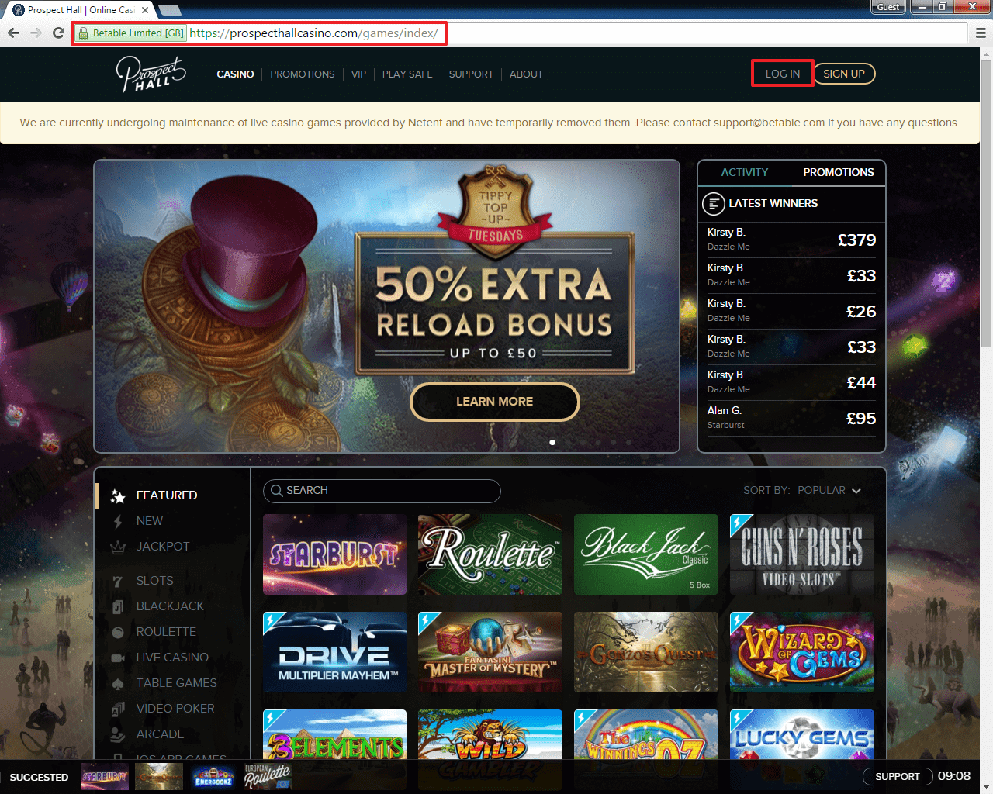Select the Arcade category

coord(161,734)
